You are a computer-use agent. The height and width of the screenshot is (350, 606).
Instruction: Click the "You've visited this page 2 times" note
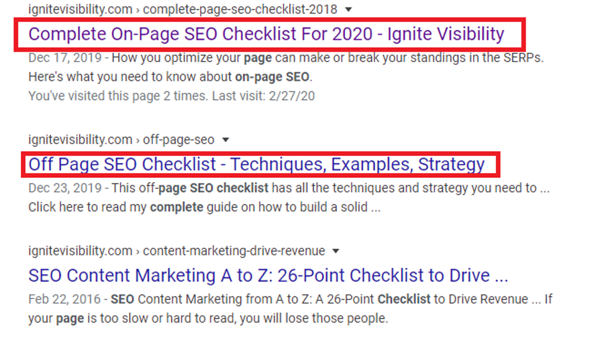point(116,96)
